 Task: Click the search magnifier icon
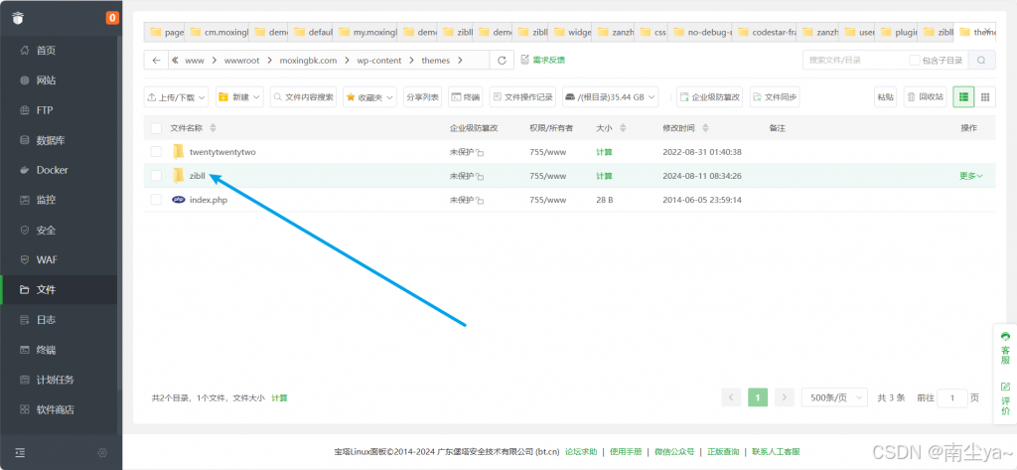(x=981, y=61)
